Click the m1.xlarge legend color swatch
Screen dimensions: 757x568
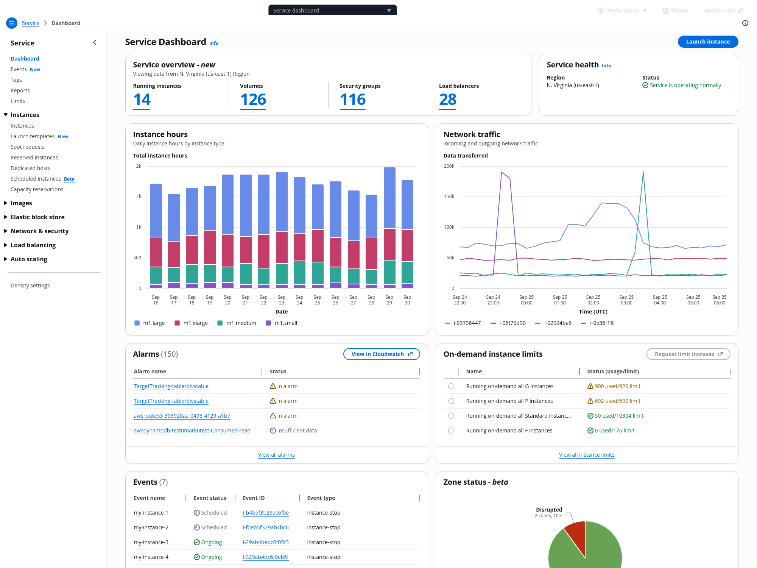[x=177, y=323]
